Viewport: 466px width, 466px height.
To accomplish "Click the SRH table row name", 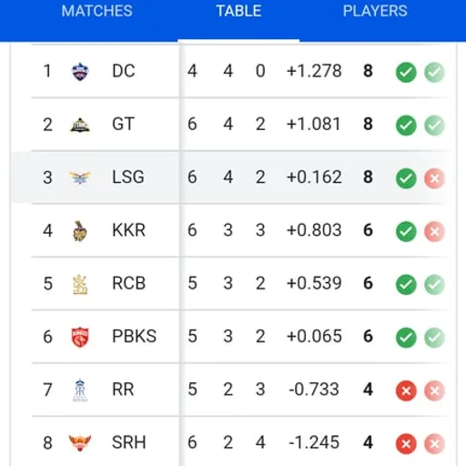I will (129, 442).
